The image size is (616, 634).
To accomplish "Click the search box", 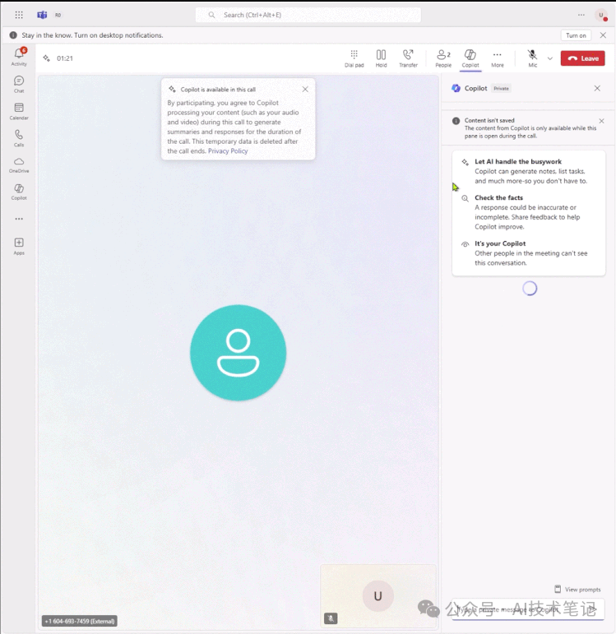I will pos(308,15).
